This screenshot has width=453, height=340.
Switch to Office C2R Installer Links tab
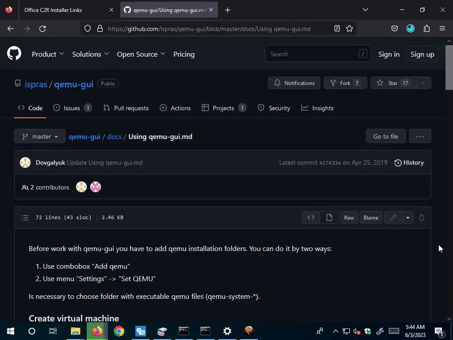[69, 10]
